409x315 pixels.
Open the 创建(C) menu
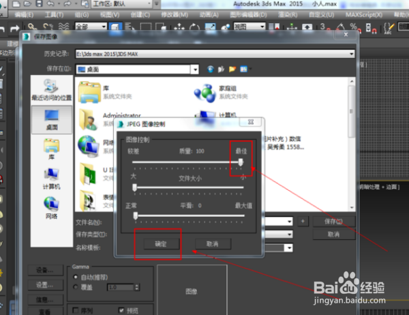140,14
